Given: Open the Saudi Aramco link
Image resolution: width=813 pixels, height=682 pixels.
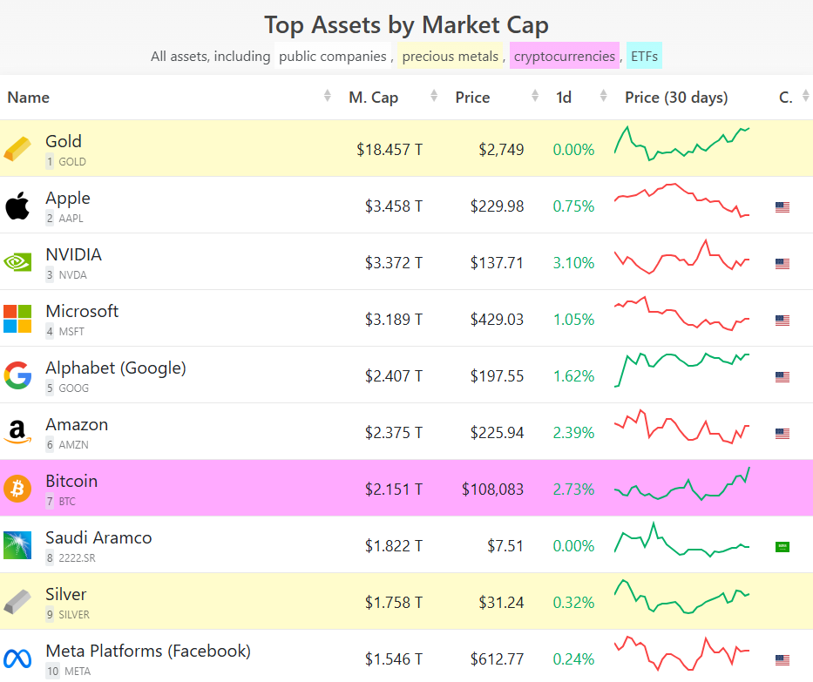Looking at the screenshot, I should click(98, 537).
